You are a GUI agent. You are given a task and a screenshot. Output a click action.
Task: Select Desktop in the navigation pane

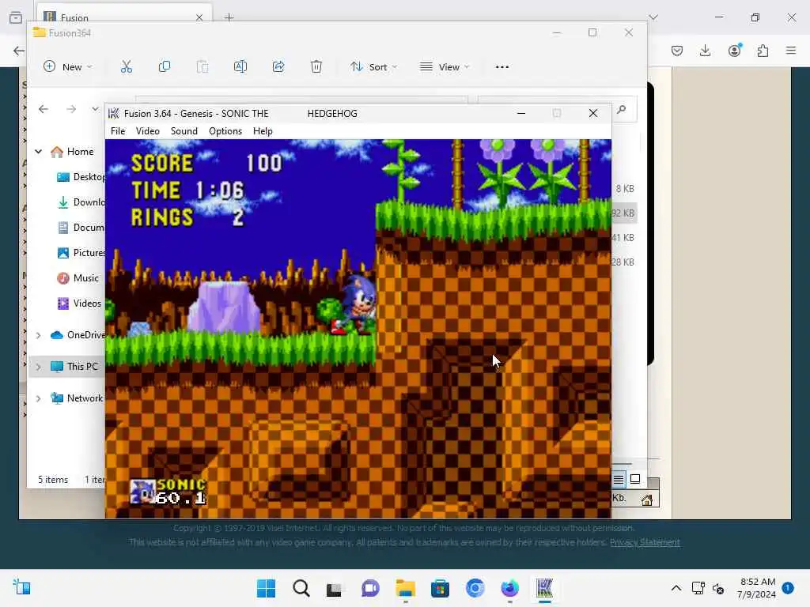(x=81, y=177)
